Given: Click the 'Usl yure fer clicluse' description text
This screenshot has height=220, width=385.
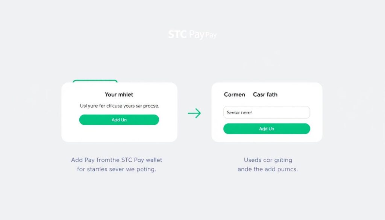Looking at the screenshot, I should 119,106.
